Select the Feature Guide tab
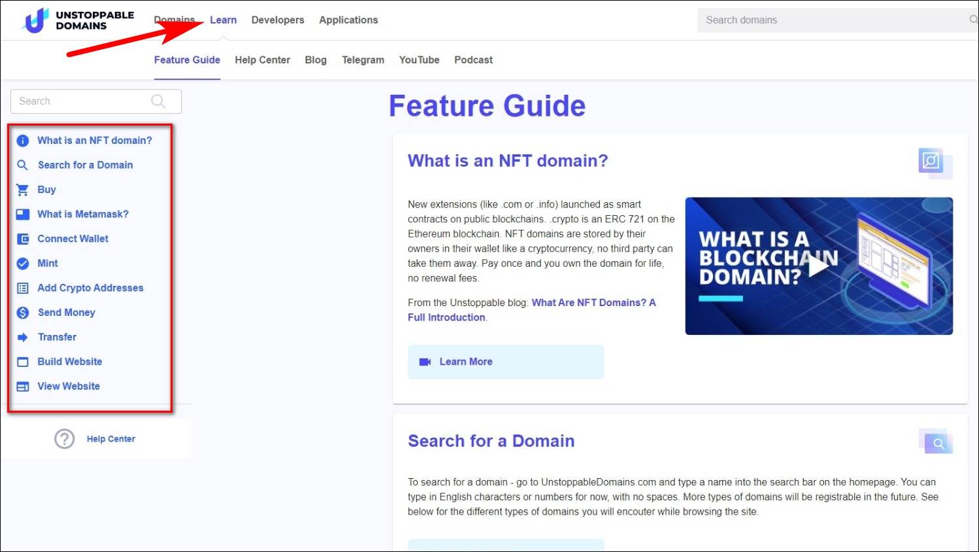This screenshot has width=979, height=552. 187,60
